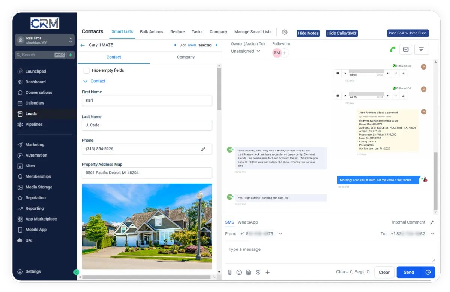Open the Reporting trend-line icon

tap(20, 209)
